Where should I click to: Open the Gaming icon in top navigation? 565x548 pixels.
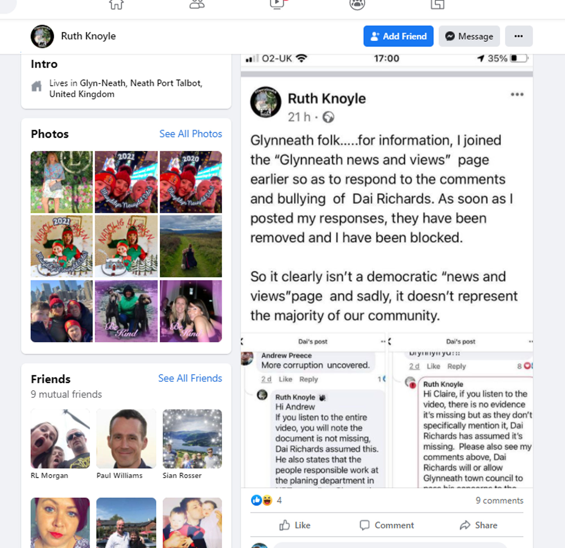pyautogui.click(x=438, y=4)
